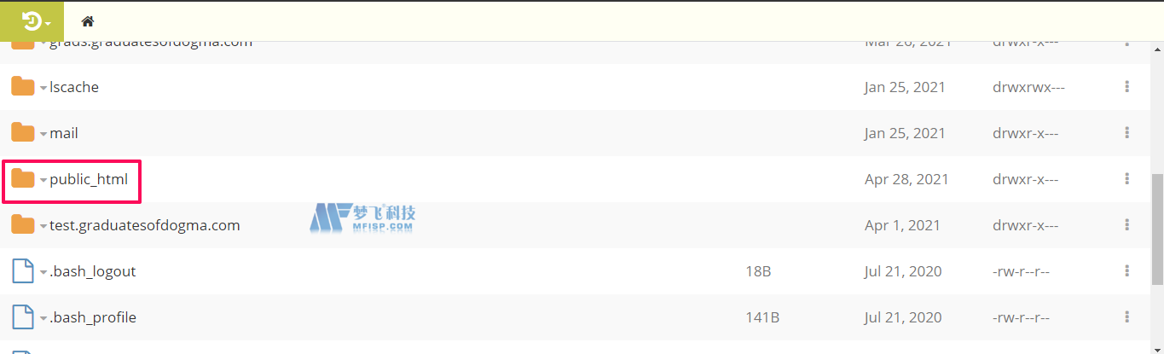Click the public_html folder icon
1164x354 pixels.
tap(23, 178)
